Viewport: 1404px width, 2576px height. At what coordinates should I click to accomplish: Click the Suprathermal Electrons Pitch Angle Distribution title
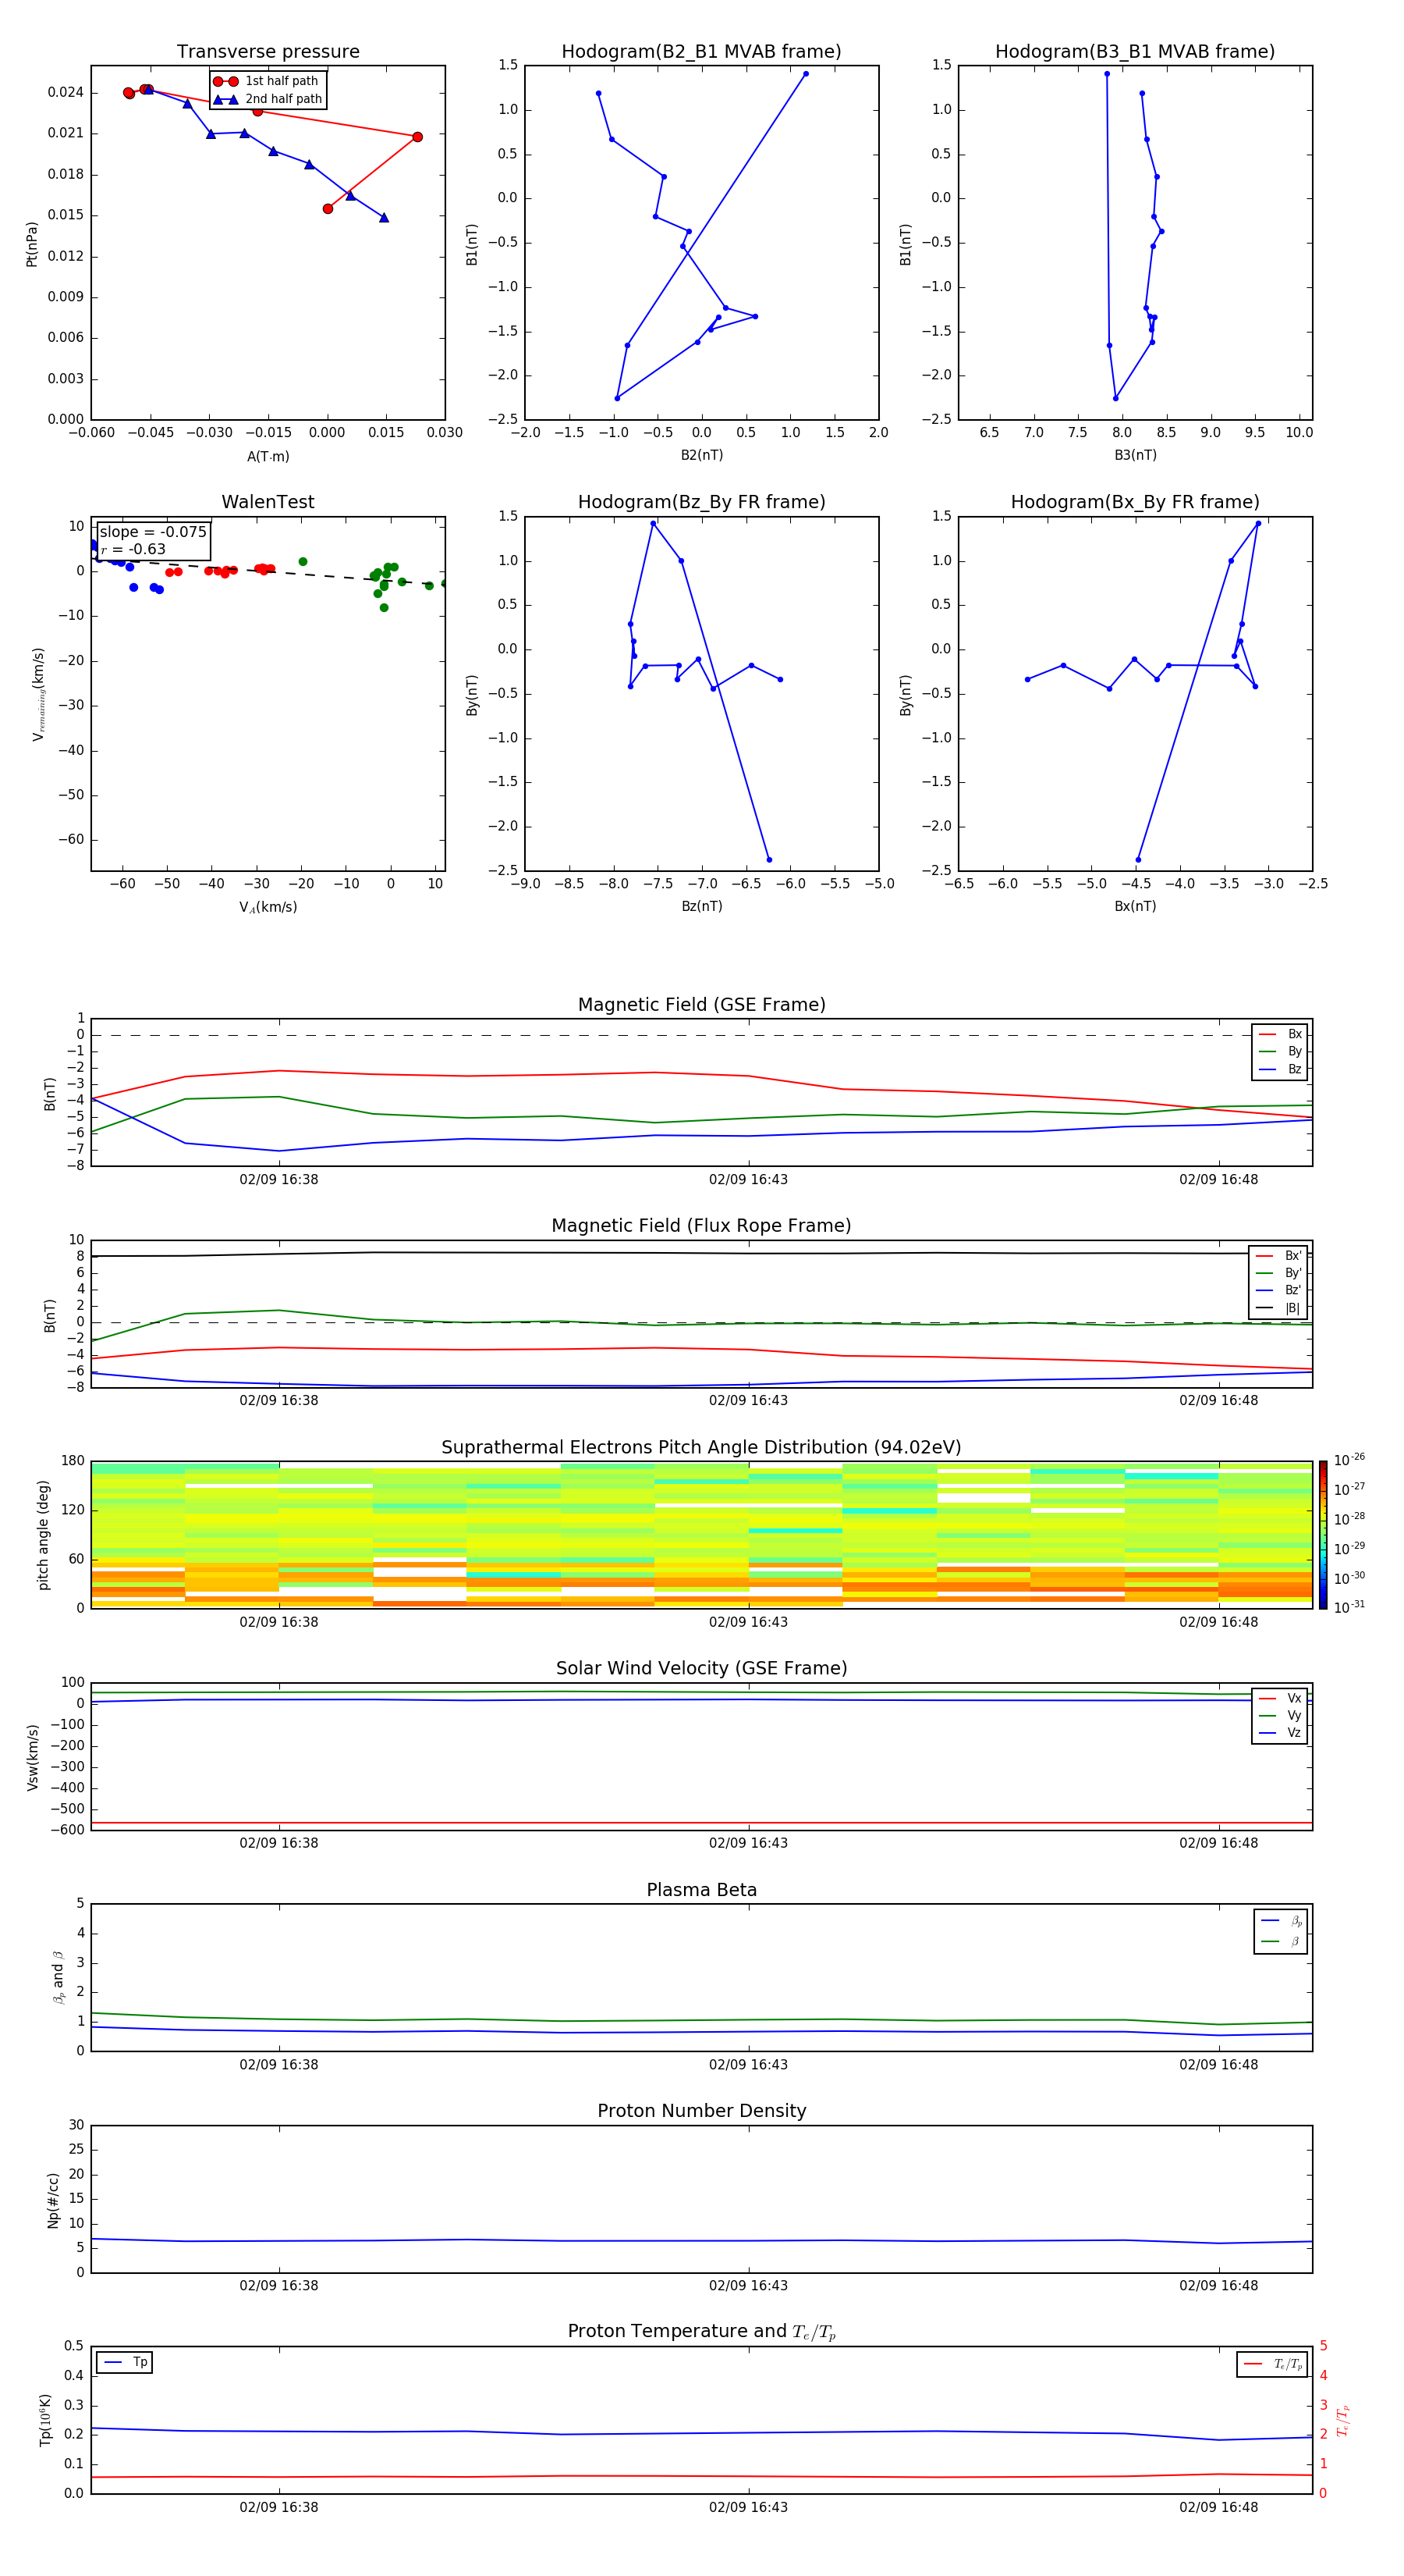[x=701, y=1448]
